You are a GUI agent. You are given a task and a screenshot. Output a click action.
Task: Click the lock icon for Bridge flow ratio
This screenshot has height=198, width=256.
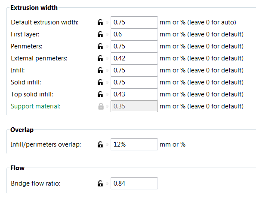point(100,183)
